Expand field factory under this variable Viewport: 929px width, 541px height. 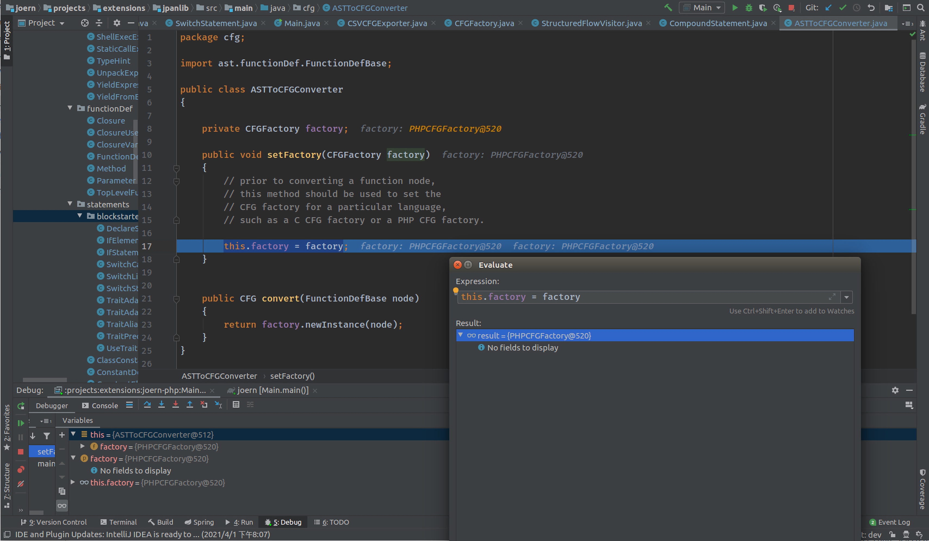(83, 446)
